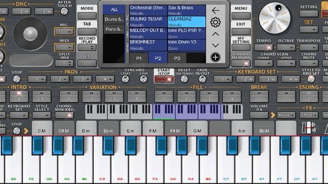Trigger Fill 2

tap(187, 96)
